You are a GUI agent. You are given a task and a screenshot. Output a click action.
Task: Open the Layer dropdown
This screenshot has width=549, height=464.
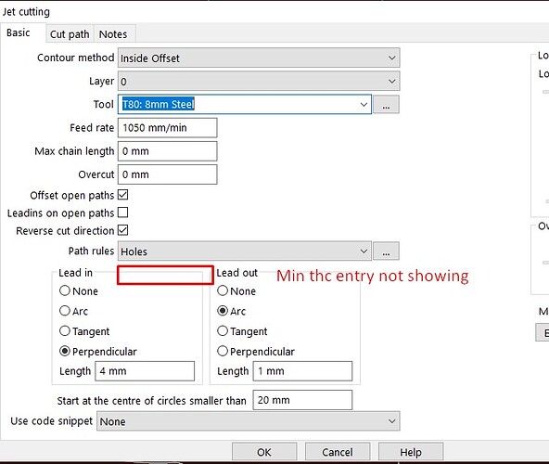point(391,82)
